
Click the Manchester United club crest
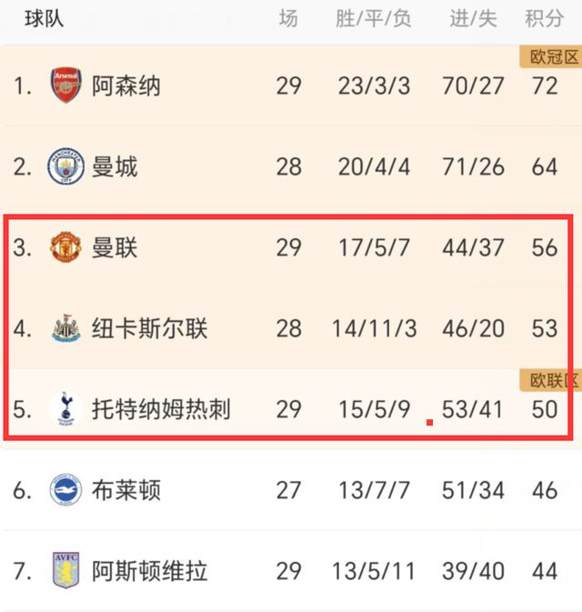[66, 247]
